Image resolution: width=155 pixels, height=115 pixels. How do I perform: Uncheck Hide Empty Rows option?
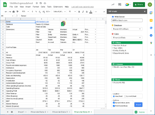(114, 106)
